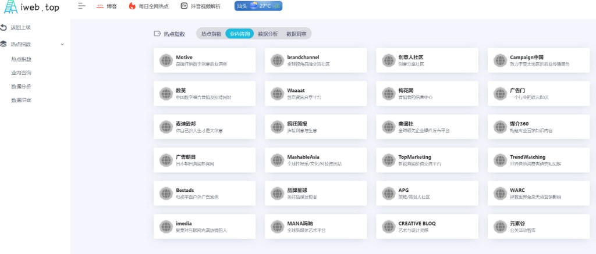Click 公关活动智库 description text
Screen dimensions: 596x254
click(x=523, y=231)
